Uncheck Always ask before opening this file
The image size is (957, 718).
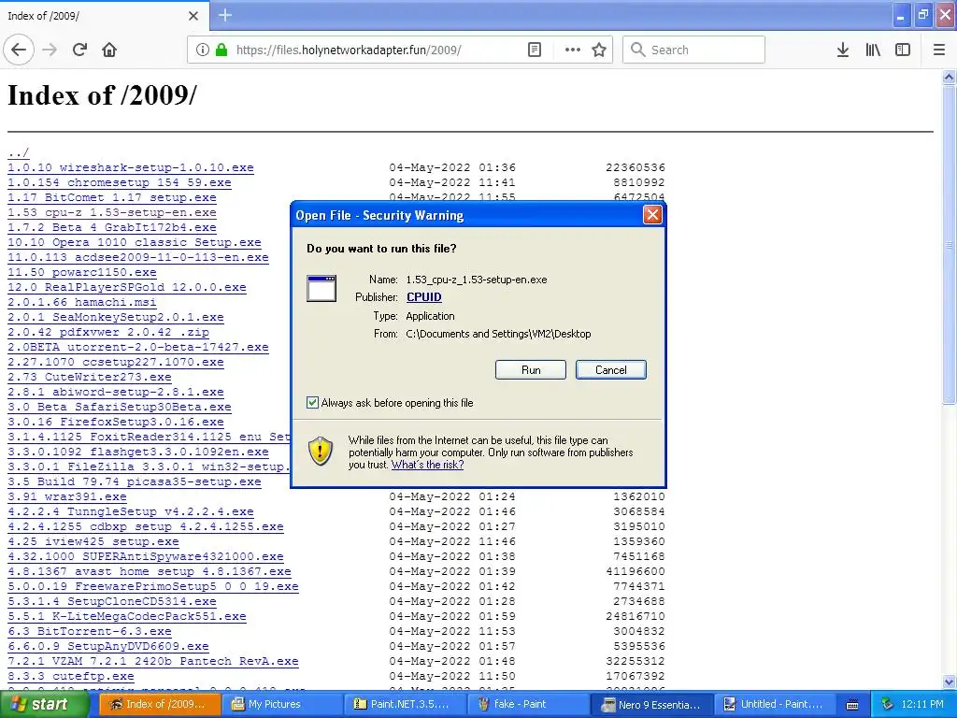click(312, 402)
